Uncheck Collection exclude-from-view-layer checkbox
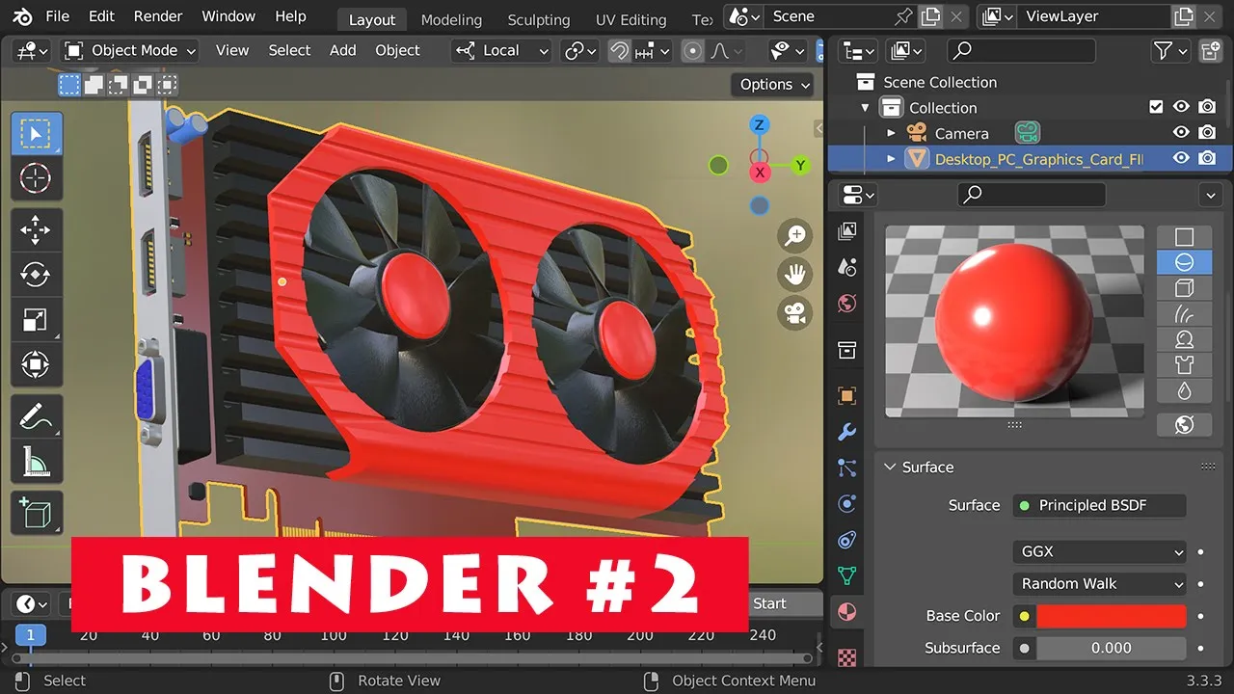 [1156, 107]
